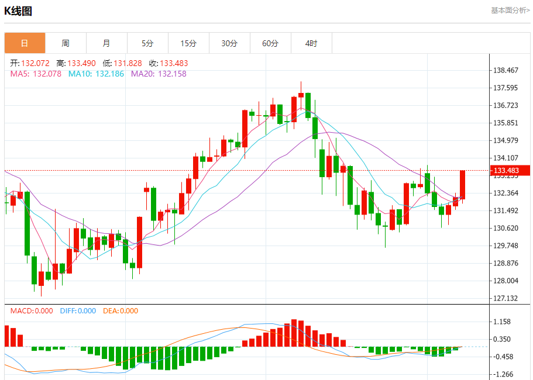
Task: Click the 高:133.490 high value
Action: (76, 63)
